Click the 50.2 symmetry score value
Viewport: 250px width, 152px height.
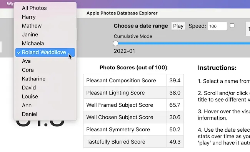point(175,129)
